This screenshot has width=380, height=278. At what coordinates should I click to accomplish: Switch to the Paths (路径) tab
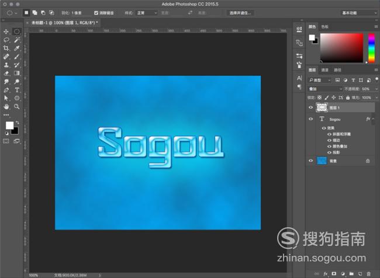pos(337,70)
